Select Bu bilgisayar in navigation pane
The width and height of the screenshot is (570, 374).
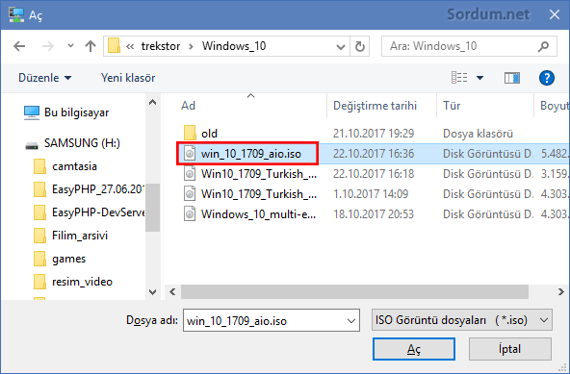(x=76, y=112)
